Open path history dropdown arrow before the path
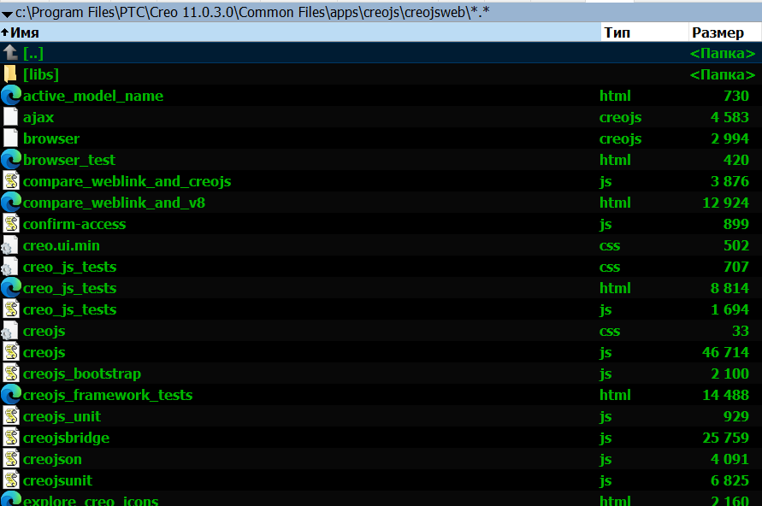The height and width of the screenshot is (506, 762). (x=7, y=13)
